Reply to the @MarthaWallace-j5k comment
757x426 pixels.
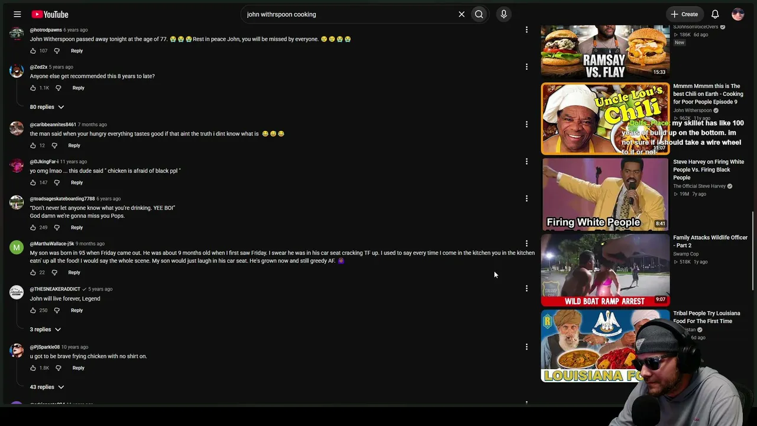click(x=74, y=273)
